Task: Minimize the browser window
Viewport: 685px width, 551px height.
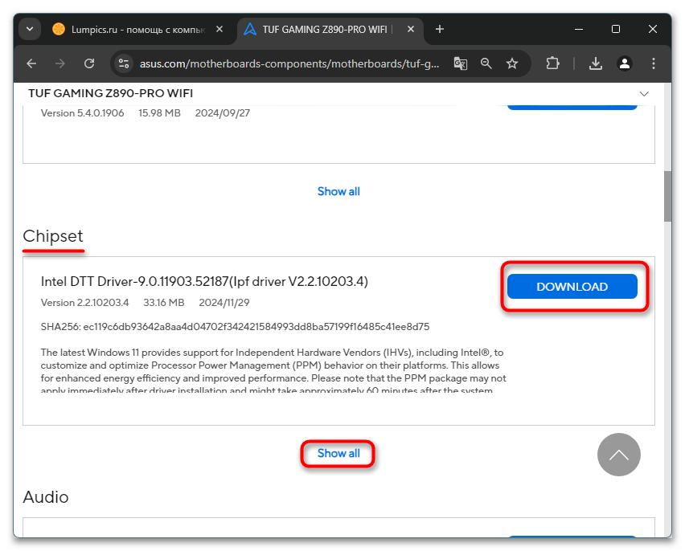Action: point(579,29)
